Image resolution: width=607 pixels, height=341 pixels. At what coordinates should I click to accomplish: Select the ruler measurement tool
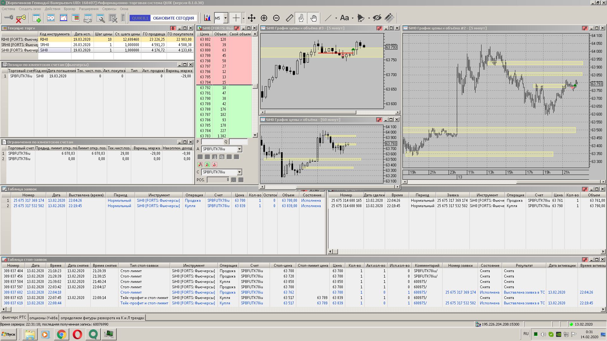click(289, 18)
